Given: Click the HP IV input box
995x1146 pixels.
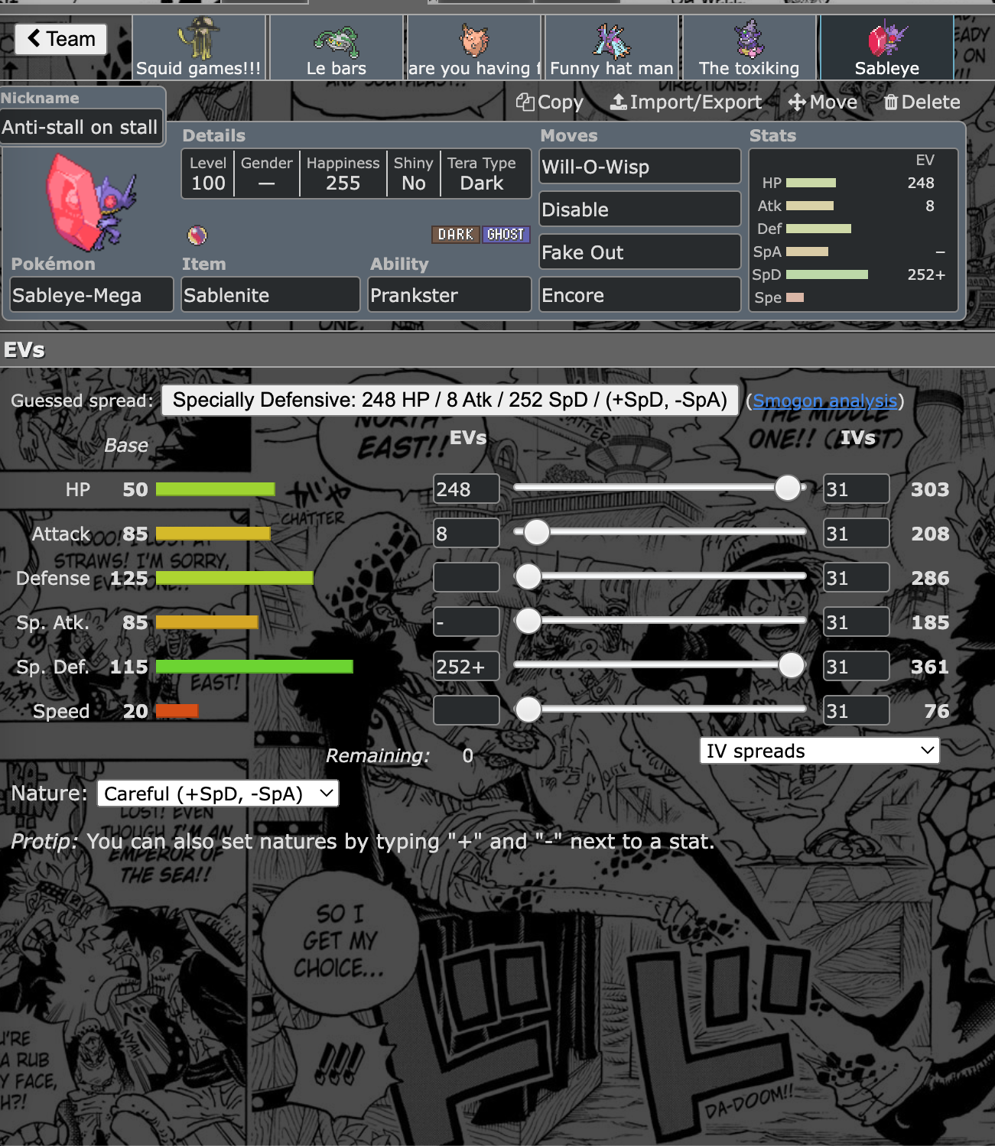Looking at the screenshot, I should point(857,489).
